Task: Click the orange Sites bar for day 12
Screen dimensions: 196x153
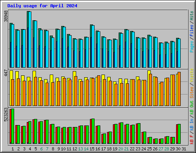Action: (76, 91)
